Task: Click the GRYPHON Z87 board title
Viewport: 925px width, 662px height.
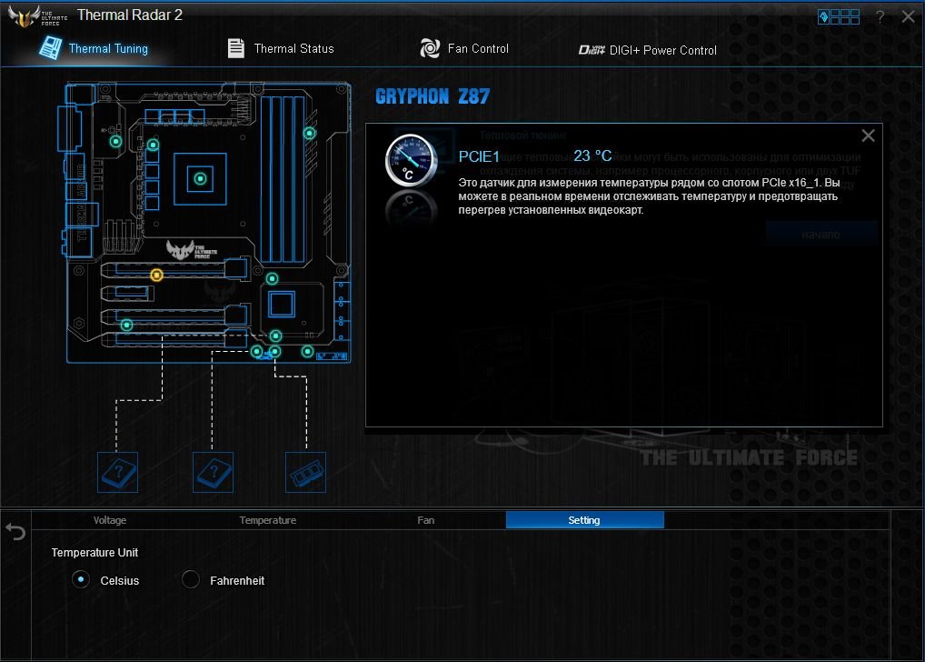Action: (x=433, y=96)
